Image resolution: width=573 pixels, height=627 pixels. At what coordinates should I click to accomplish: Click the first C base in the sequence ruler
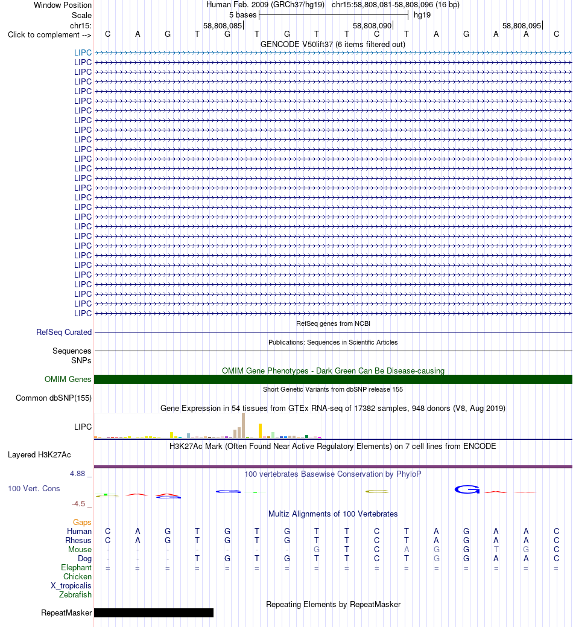click(107, 34)
